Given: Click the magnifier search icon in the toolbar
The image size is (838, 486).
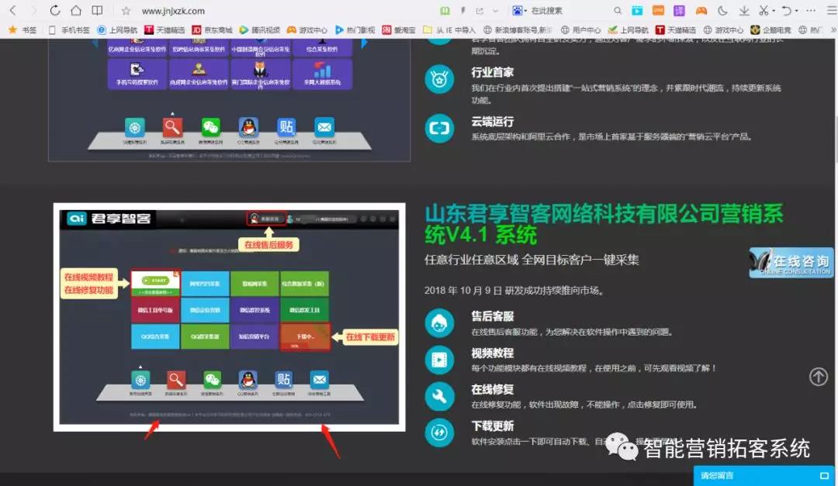Looking at the screenshot, I should click(x=618, y=11).
